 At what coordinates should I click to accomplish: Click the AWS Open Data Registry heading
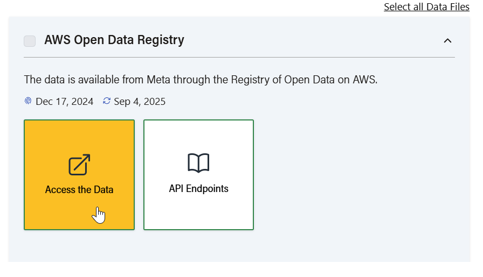point(114,40)
